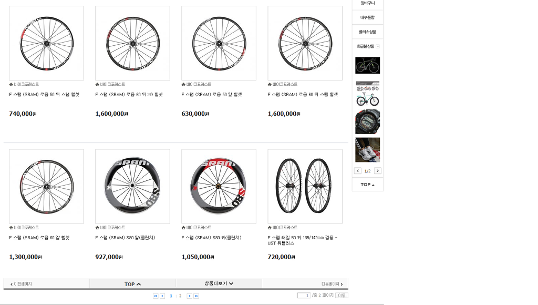The height and width of the screenshot is (305, 538).
Task: Open 플러스상품 in sidebar
Action: pos(367,32)
